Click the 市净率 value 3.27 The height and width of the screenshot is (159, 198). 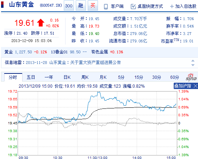[187, 34]
